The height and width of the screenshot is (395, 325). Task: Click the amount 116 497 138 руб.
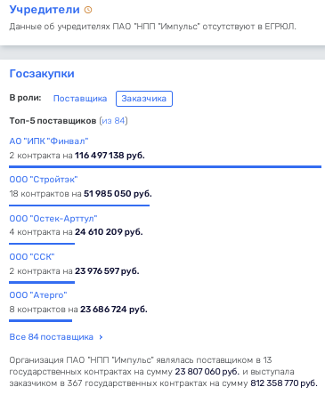click(110, 156)
